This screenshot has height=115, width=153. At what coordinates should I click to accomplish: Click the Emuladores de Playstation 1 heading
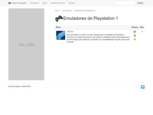click(91, 18)
